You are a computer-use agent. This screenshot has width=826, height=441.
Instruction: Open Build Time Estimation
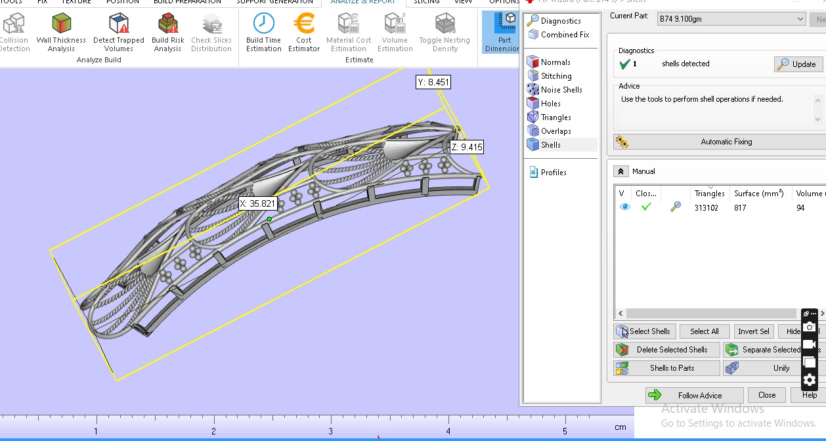[263, 33]
